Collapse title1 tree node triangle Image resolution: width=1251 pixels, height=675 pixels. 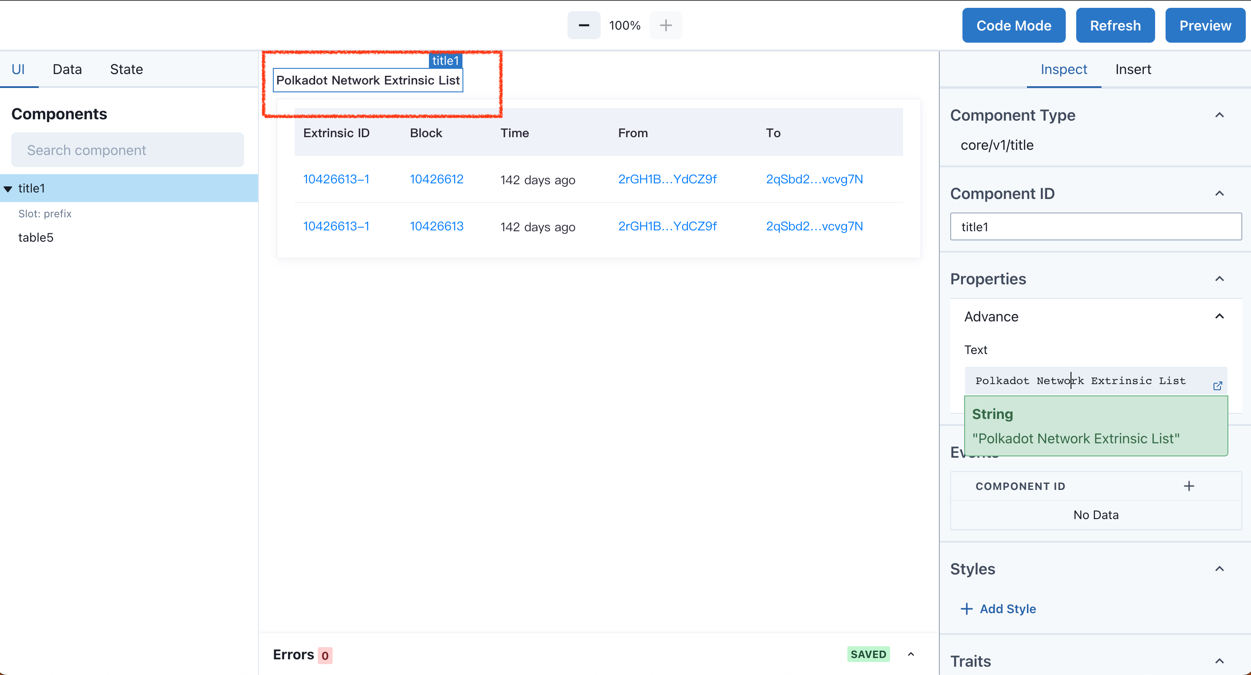point(8,189)
